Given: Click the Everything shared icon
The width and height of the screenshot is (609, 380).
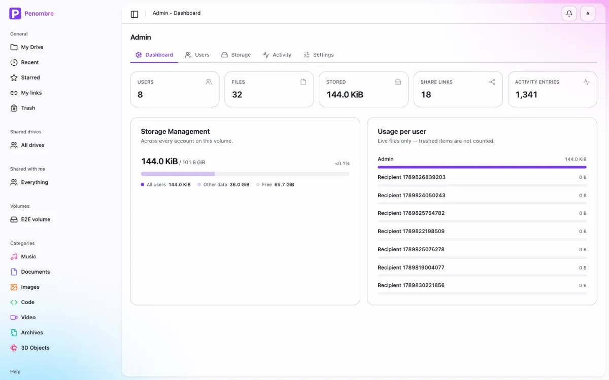Looking at the screenshot, I should [x=14, y=182].
